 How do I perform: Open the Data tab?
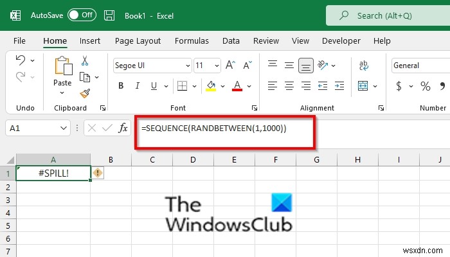coord(231,40)
